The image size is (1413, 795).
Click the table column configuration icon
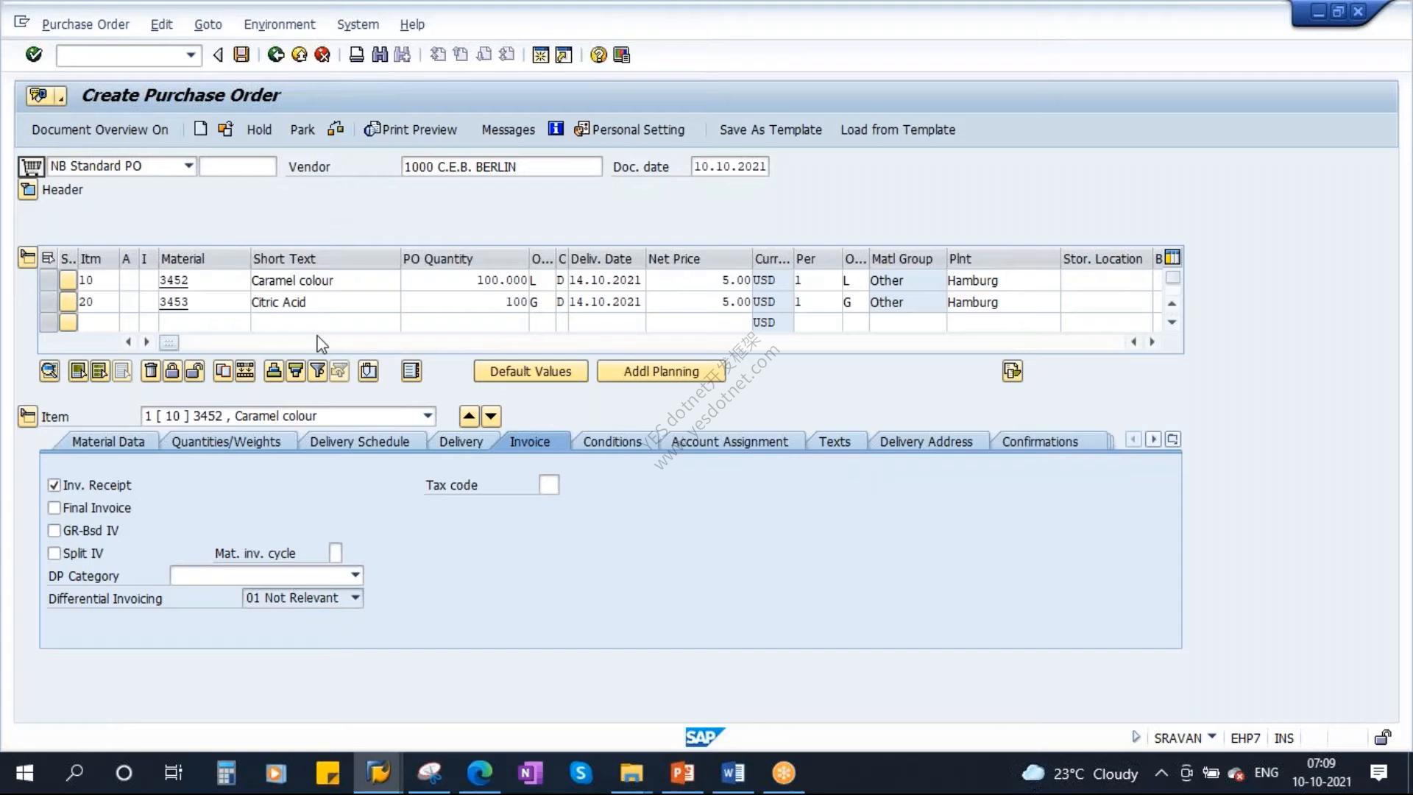(x=1172, y=258)
